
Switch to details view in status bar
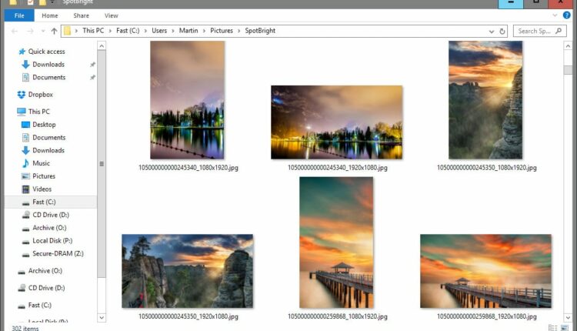(552, 327)
